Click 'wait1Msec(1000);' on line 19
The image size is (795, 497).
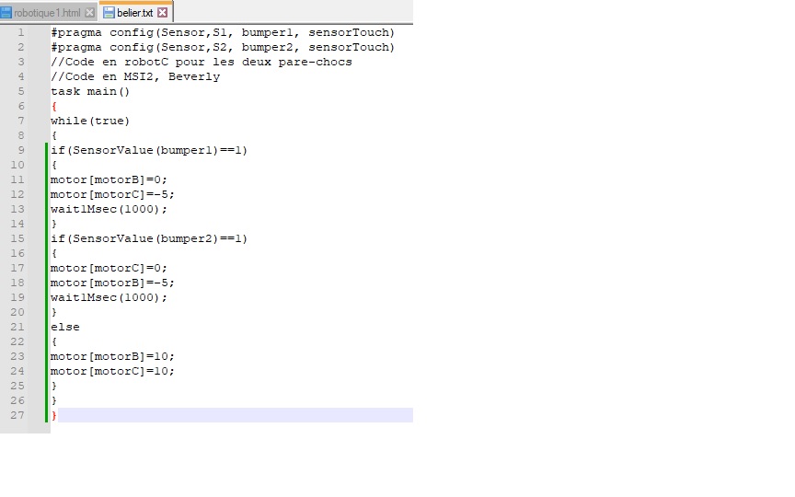tap(109, 297)
